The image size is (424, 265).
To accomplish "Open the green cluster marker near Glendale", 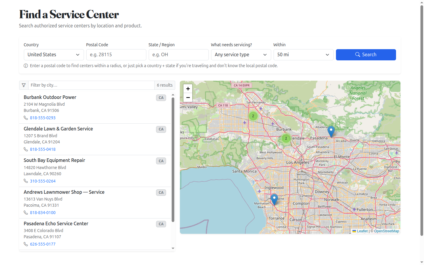I will point(286,138).
